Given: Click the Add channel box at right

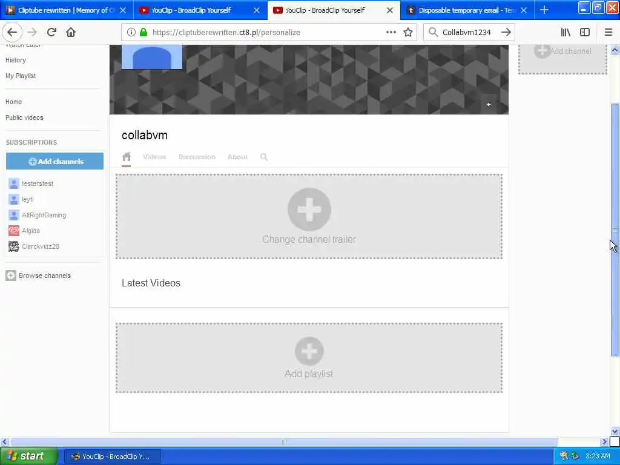Looking at the screenshot, I should [562, 59].
